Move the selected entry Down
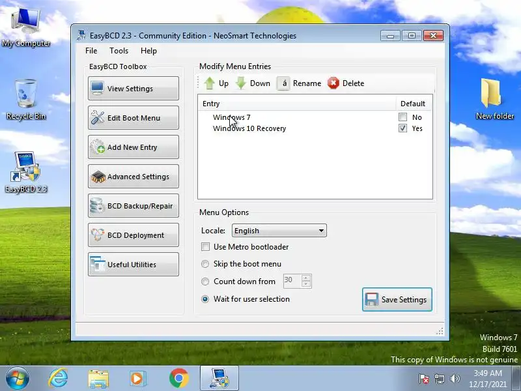Image resolution: width=521 pixels, height=391 pixels. (x=253, y=83)
